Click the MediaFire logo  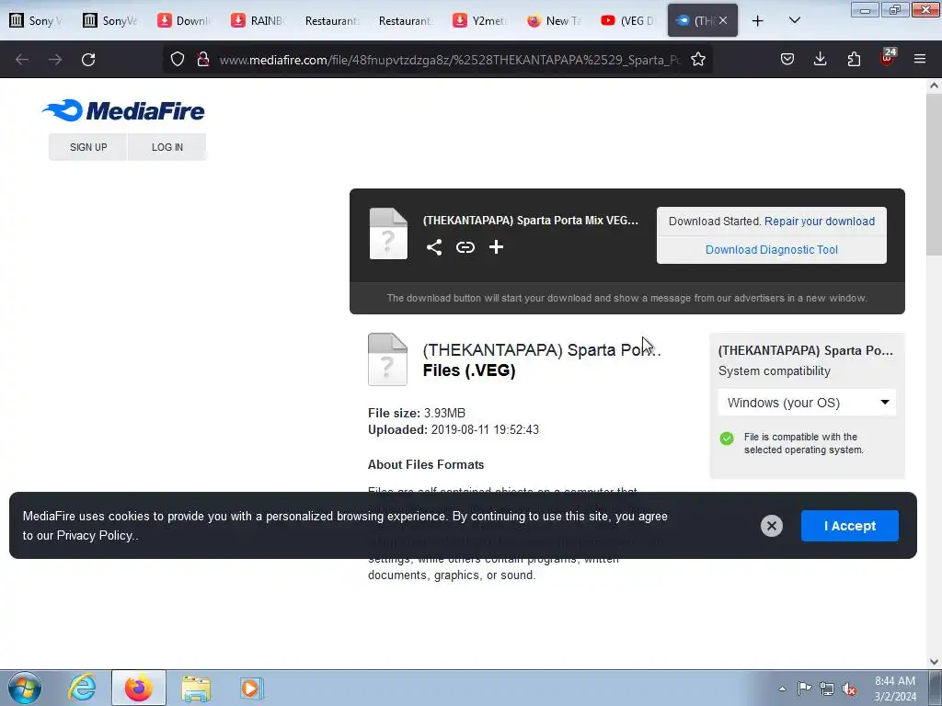[123, 110]
